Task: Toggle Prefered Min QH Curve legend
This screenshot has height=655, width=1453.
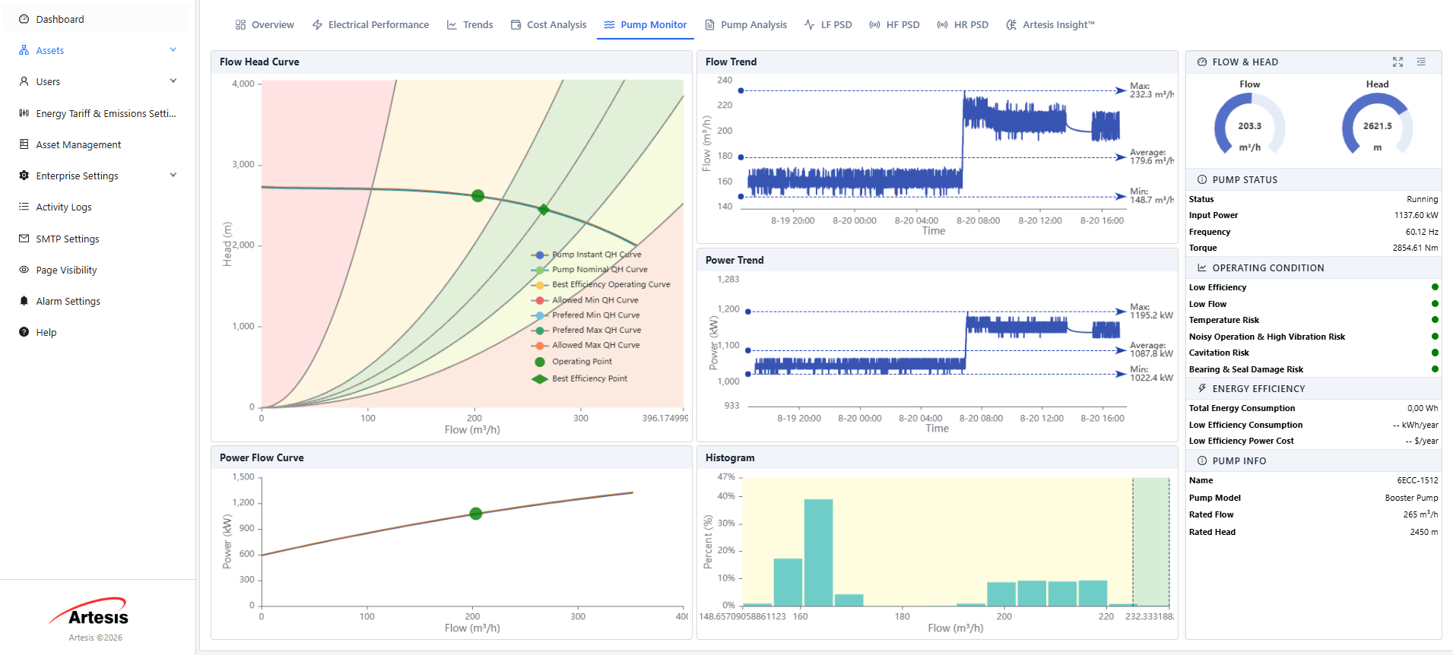Action: tap(585, 315)
